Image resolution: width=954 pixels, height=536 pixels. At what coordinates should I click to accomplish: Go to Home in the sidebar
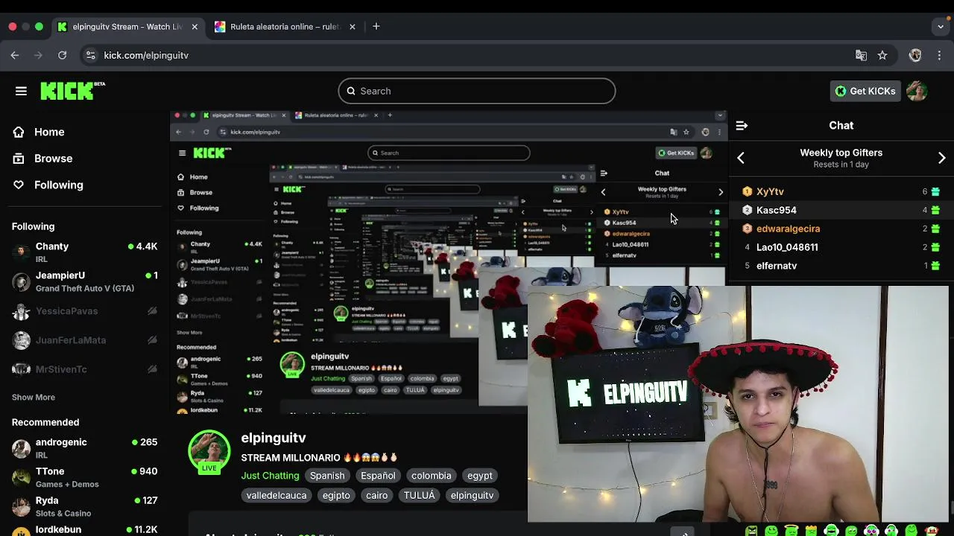pos(49,132)
